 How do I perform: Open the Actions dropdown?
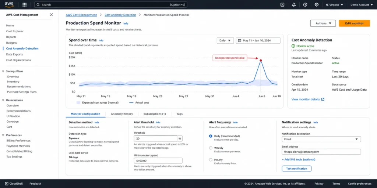[323, 23]
